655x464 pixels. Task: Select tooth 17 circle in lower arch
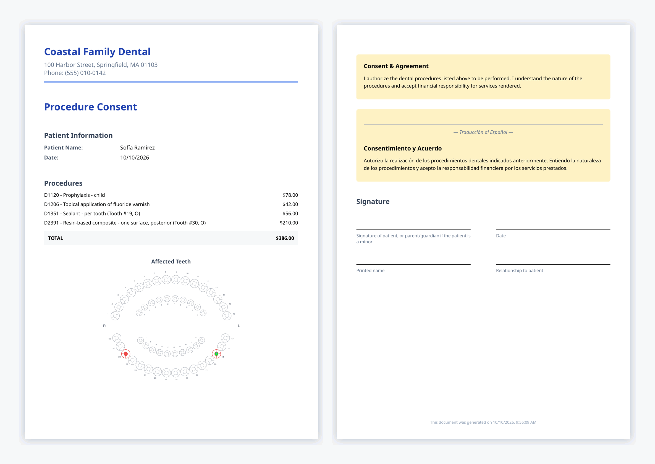click(225, 338)
